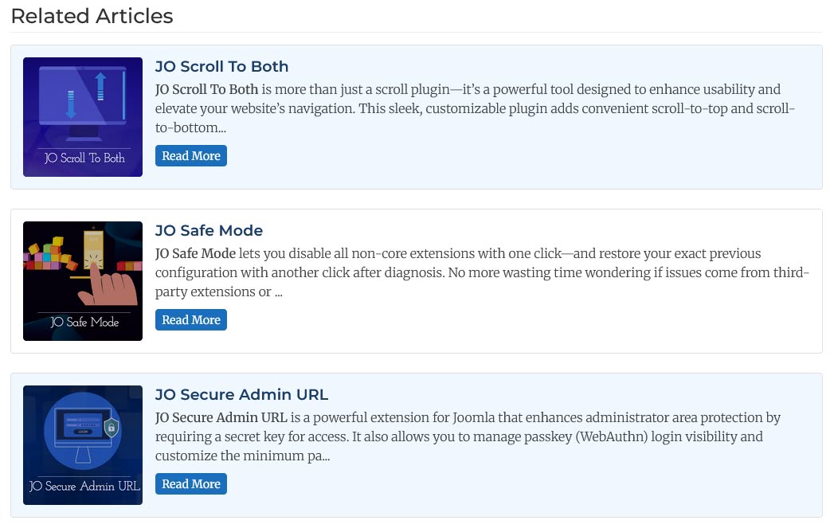834x532 pixels.
Task: Open the JO Safe Mode article title
Action: (x=209, y=231)
